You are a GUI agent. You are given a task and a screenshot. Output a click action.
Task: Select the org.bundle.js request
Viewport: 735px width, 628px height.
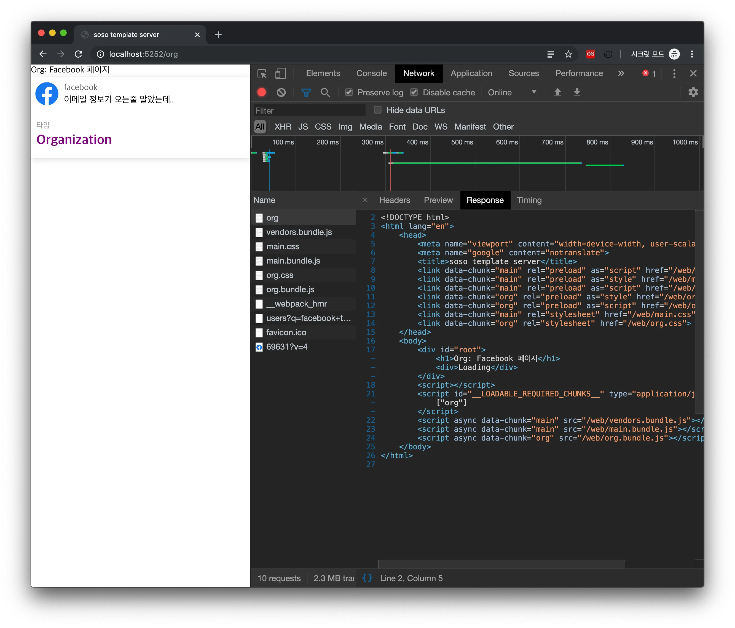[x=304, y=289]
